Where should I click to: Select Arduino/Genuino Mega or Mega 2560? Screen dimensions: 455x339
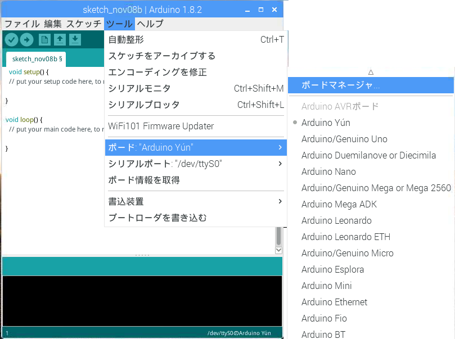point(371,188)
